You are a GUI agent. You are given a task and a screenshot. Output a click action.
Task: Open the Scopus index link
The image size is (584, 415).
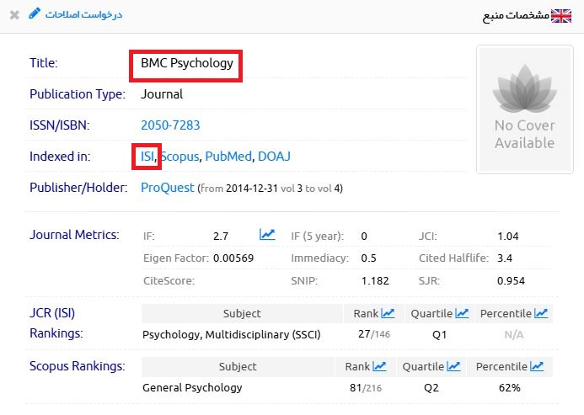click(x=180, y=157)
